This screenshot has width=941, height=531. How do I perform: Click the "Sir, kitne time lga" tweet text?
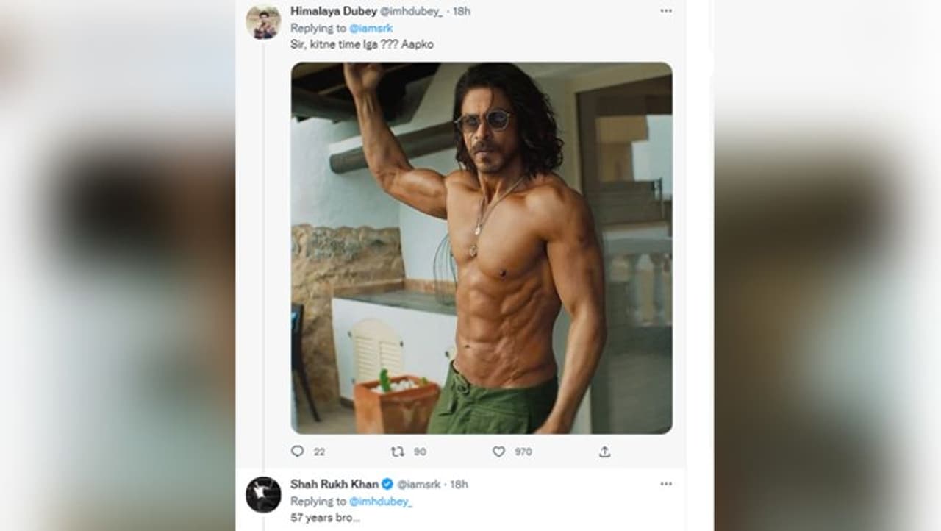point(362,44)
